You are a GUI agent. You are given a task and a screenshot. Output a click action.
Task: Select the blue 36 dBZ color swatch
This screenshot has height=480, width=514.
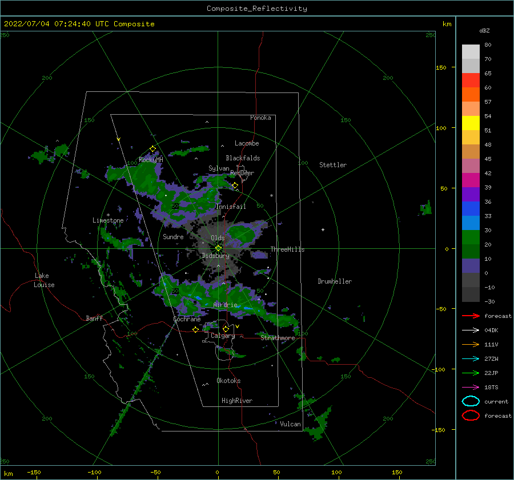471,208
